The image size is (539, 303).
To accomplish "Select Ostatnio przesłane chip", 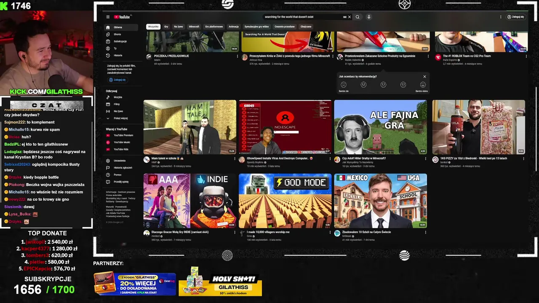I will (x=285, y=27).
